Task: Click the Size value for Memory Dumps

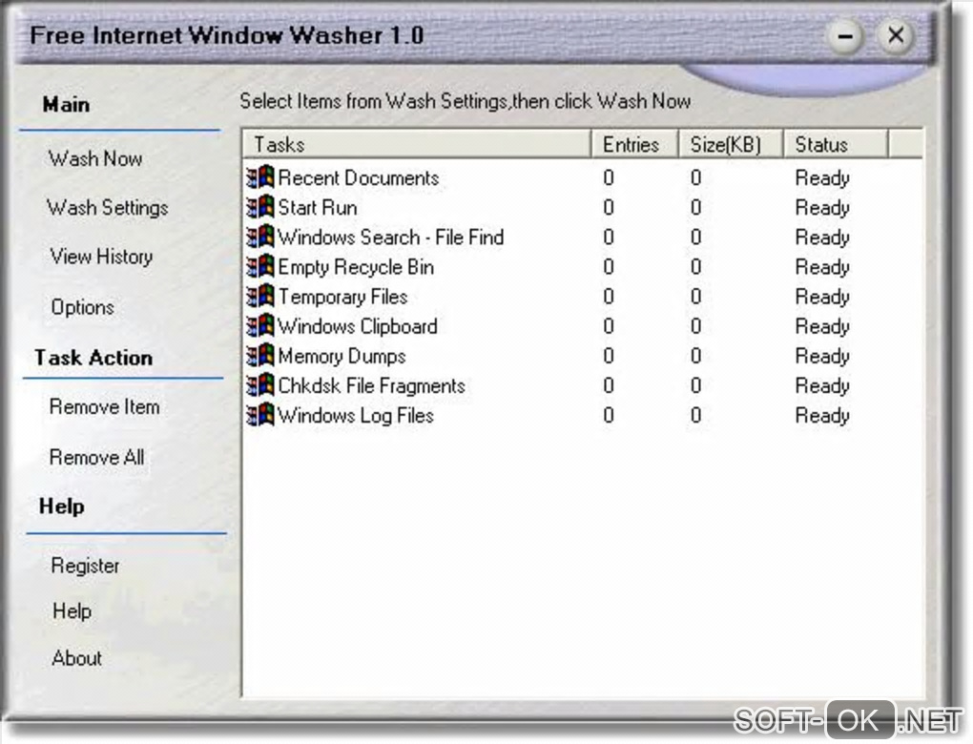Action: click(x=696, y=357)
